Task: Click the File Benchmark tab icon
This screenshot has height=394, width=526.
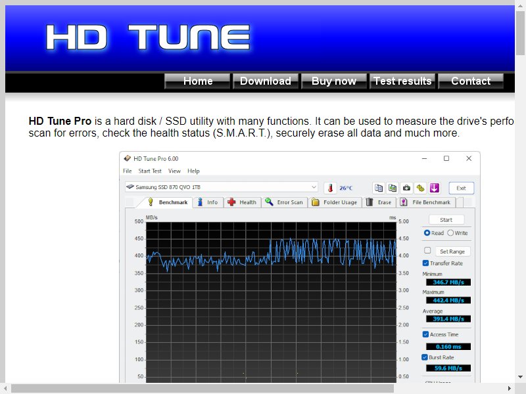Action: pyautogui.click(x=404, y=202)
